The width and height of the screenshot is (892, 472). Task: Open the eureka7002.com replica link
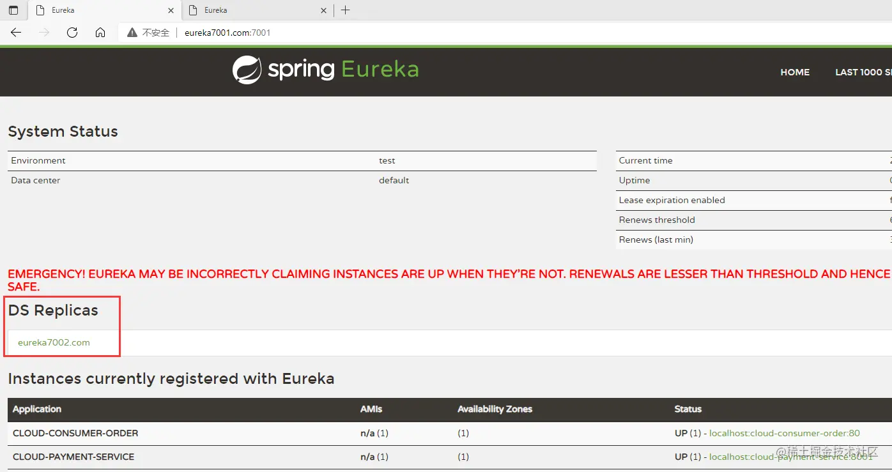pyautogui.click(x=54, y=342)
